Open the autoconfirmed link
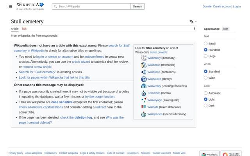This screenshot has height=156, width=250. tap(94, 57)
